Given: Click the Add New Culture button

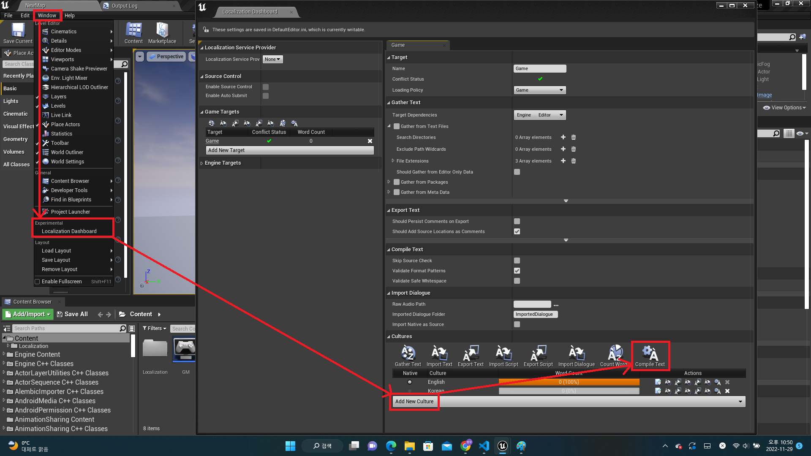Looking at the screenshot, I should click(x=414, y=402).
